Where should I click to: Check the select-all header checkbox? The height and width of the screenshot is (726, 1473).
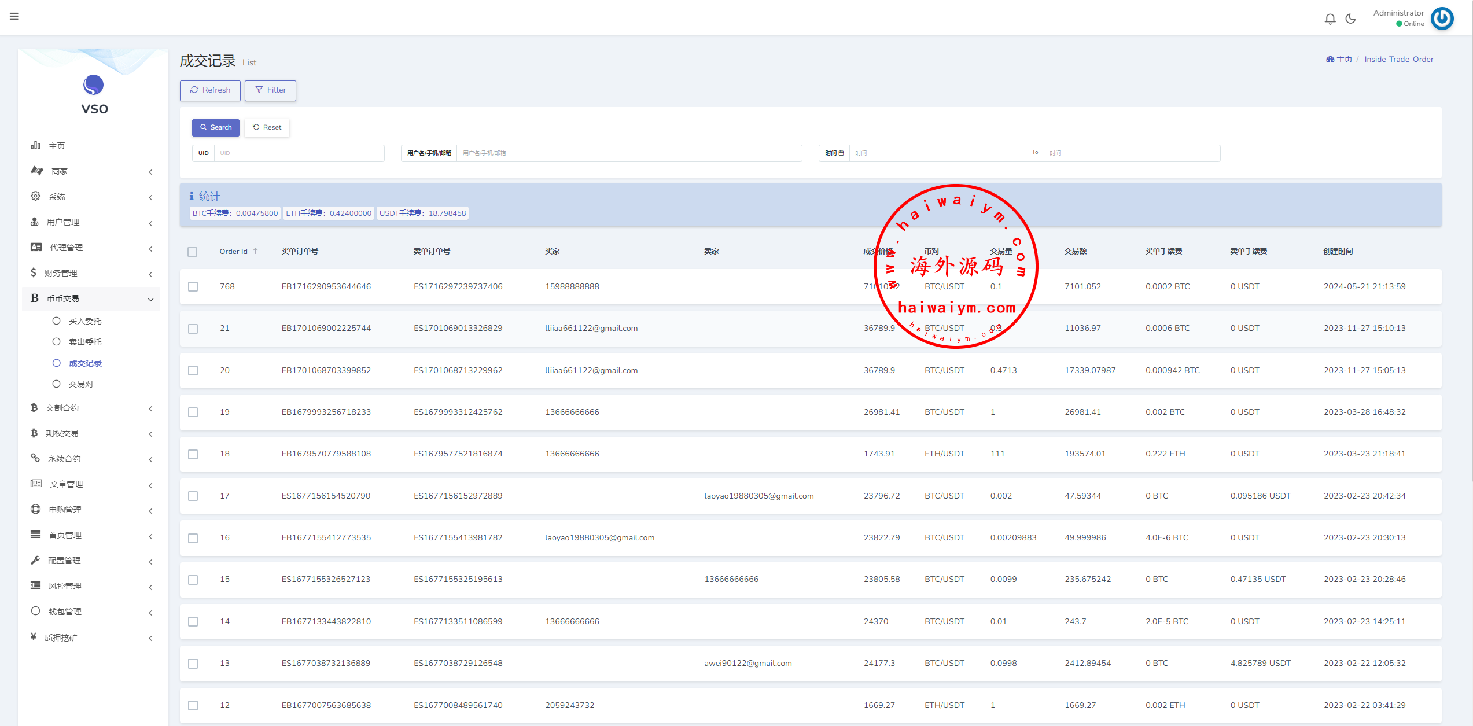(193, 252)
